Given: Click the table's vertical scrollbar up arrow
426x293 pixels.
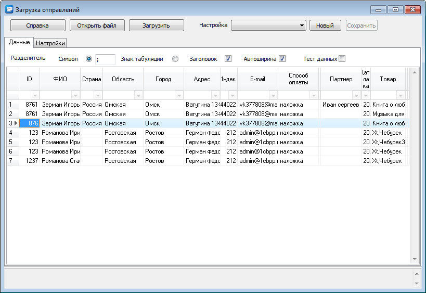Looking at the screenshot, I should (415, 72).
